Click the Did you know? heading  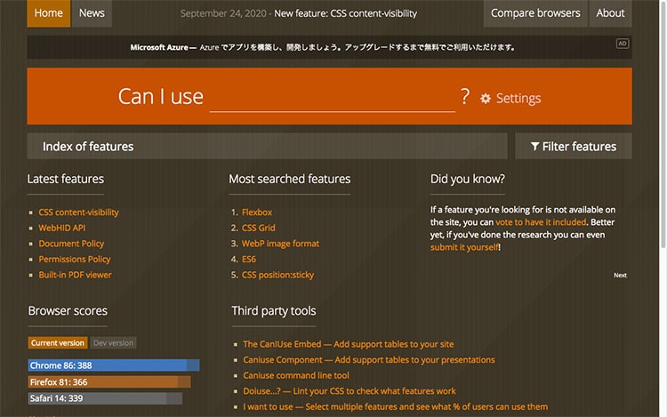click(x=468, y=179)
